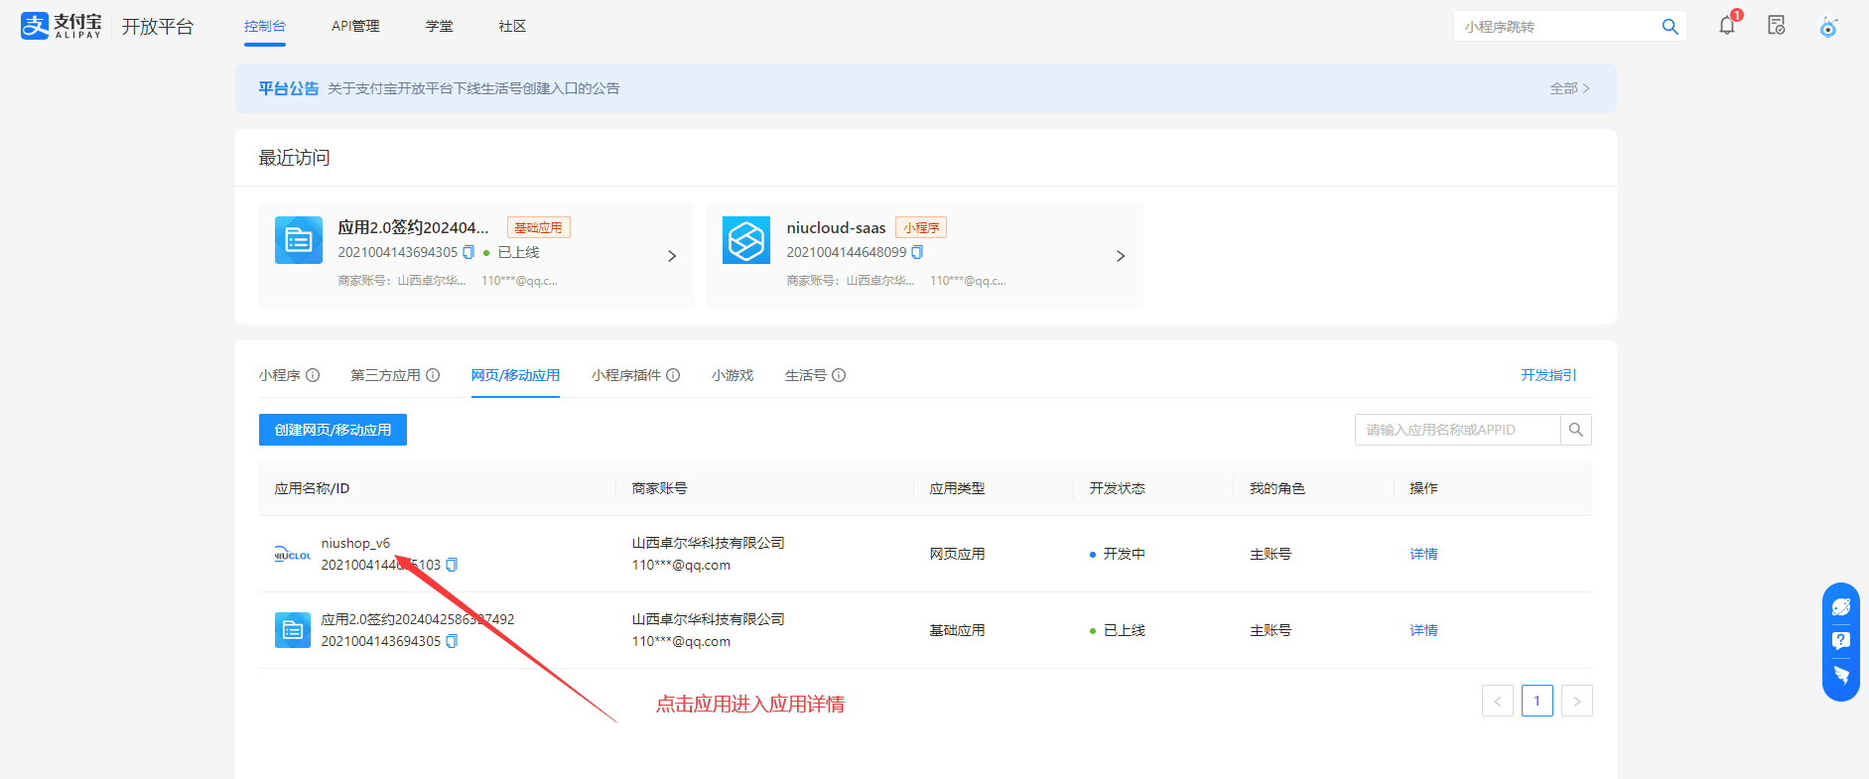Image resolution: width=1869 pixels, height=779 pixels.
Task: Click search icon in app name filter
Action: (1575, 430)
